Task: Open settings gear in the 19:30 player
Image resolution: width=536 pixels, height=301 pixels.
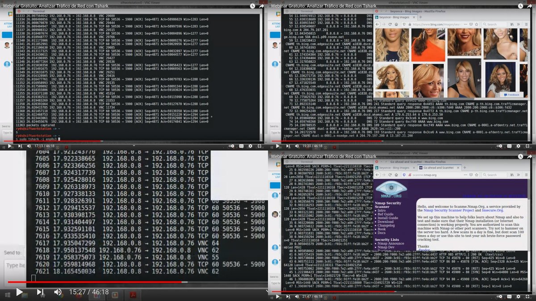Action: coord(518,146)
